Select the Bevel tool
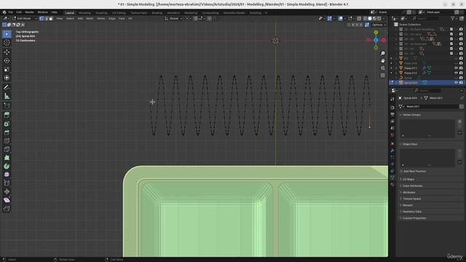This screenshot has width=466, height=262. coord(7,132)
